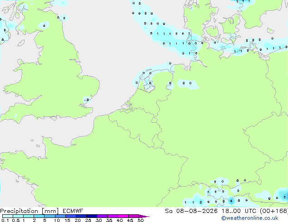Screen dimensions: 288x222
Task: Select the 40–45 mm magenta legend swatch
Action: pos(123,216)
